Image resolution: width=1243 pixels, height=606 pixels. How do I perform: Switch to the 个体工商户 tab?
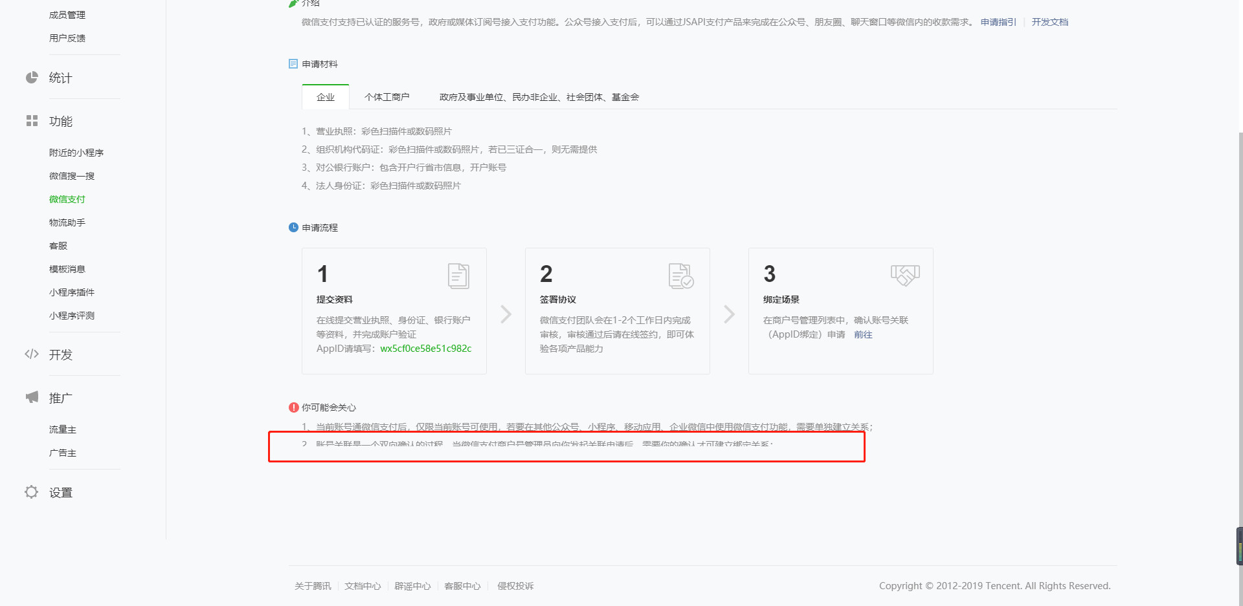(387, 97)
